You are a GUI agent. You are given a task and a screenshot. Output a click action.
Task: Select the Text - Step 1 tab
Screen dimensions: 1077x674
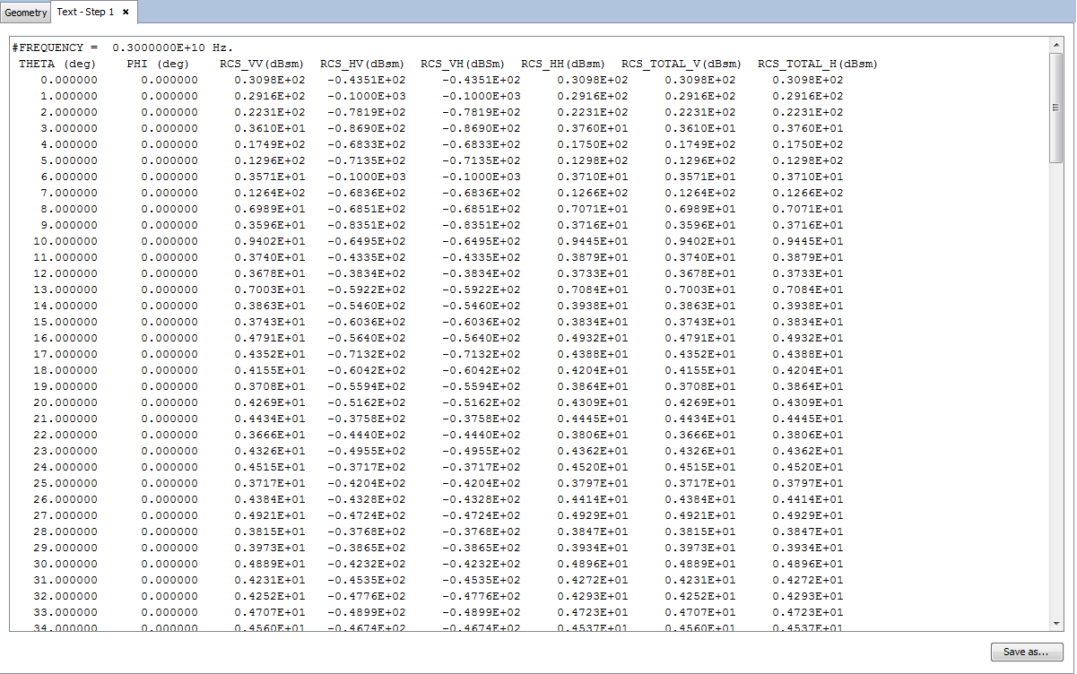85,13
